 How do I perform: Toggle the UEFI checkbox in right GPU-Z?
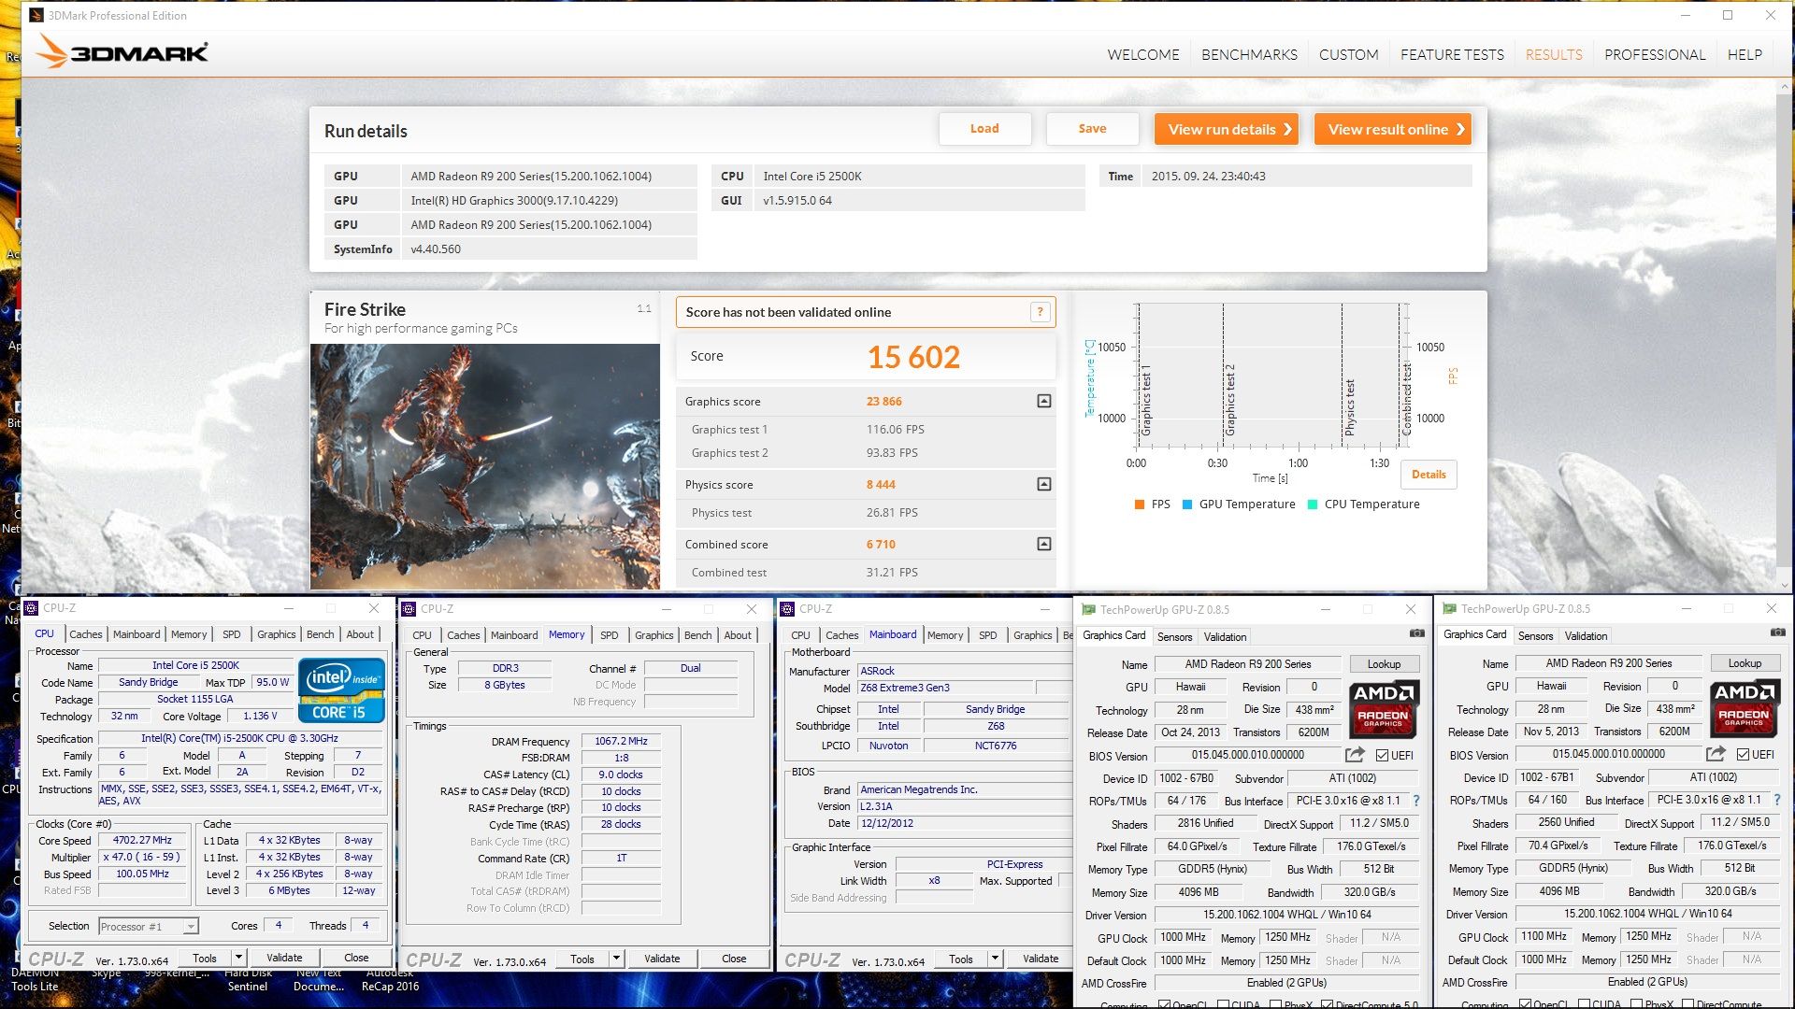(x=1743, y=755)
